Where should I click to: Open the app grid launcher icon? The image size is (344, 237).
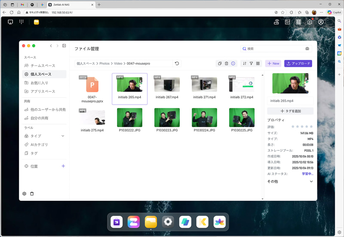point(21,22)
